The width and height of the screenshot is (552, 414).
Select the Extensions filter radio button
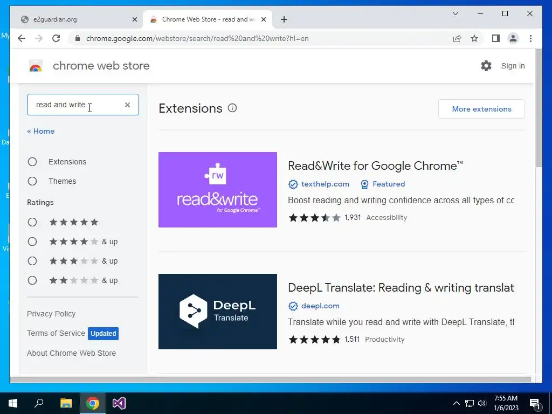pyautogui.click(x=32, y=162)
